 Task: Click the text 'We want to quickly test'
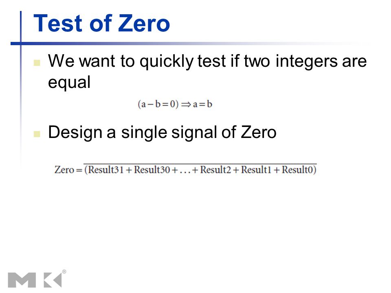[137, 61]
